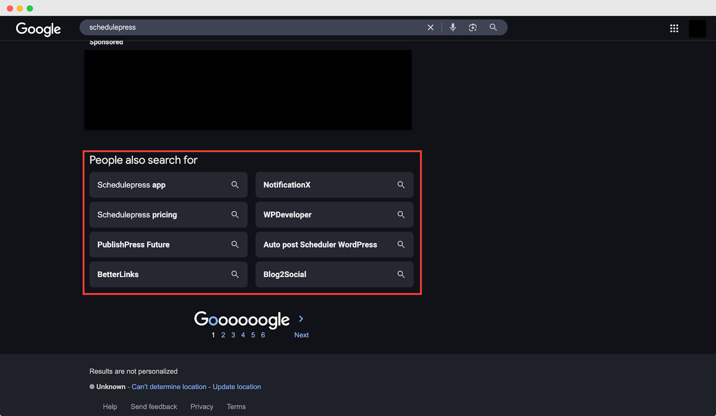Click the Update location link
The height and width of the screenshot is (416, 716).
237,387
